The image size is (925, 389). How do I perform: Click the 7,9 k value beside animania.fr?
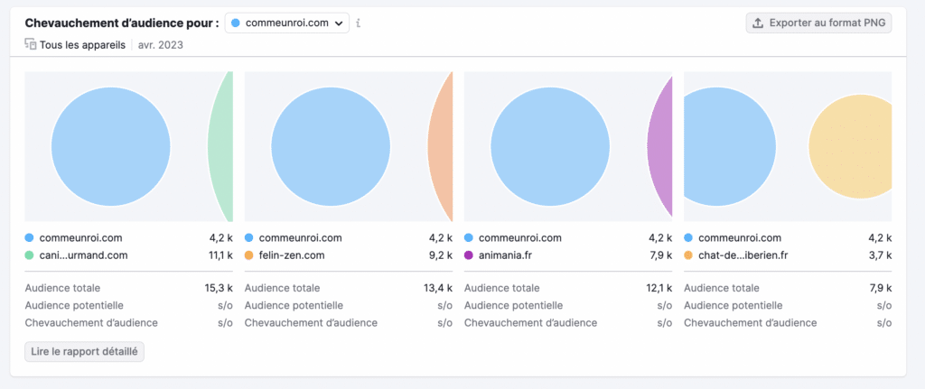point(660,255)
